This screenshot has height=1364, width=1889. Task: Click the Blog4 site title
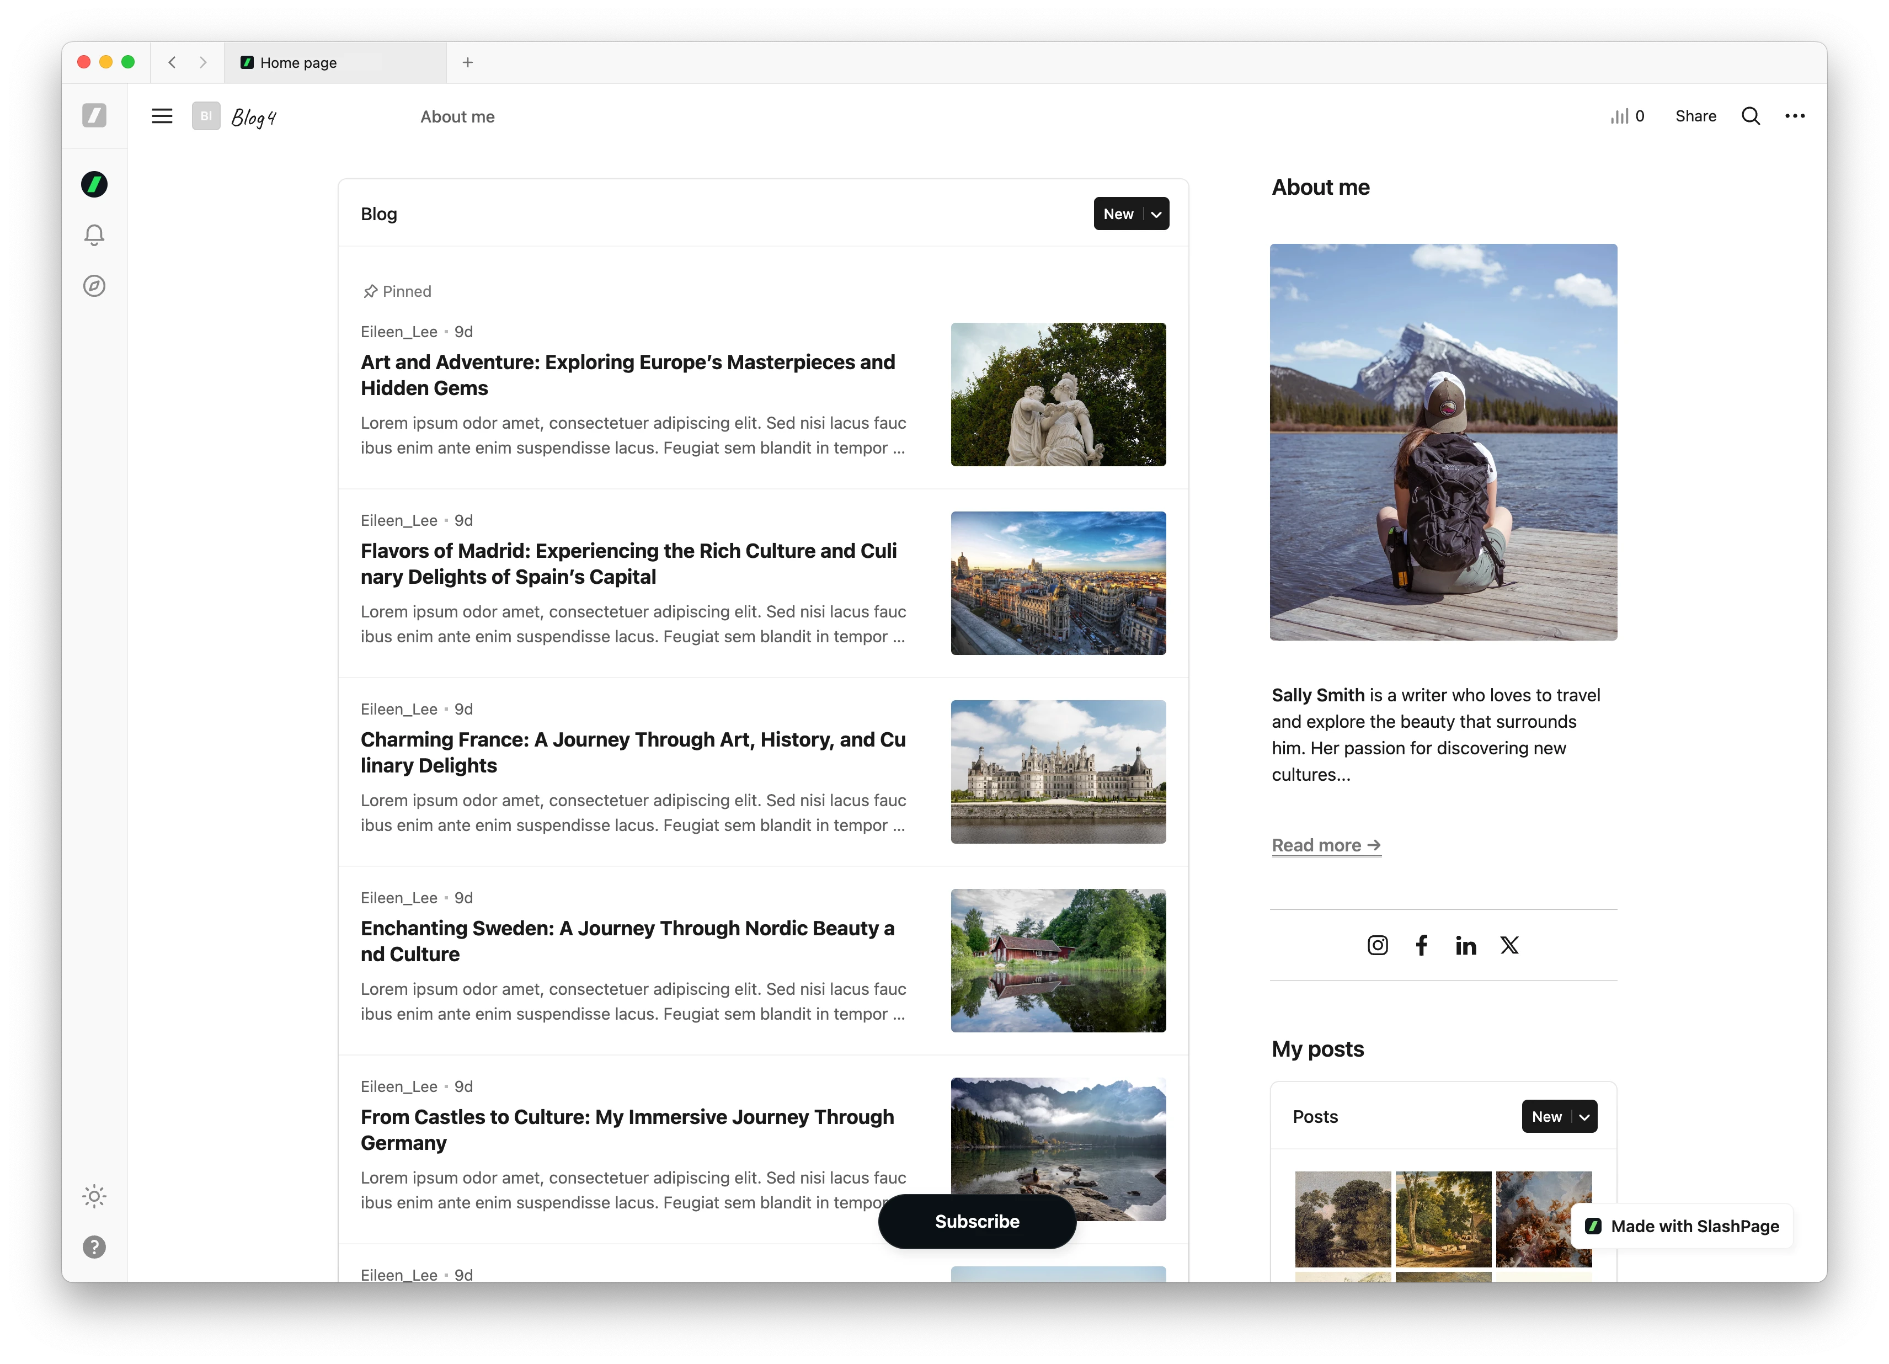click(253, 116)
